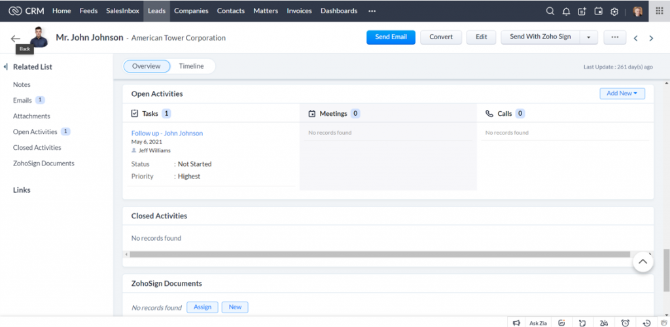Open the Contacts tab
Image resolution: width=670 pixels, height=327 pixels.
pos(231,11)
